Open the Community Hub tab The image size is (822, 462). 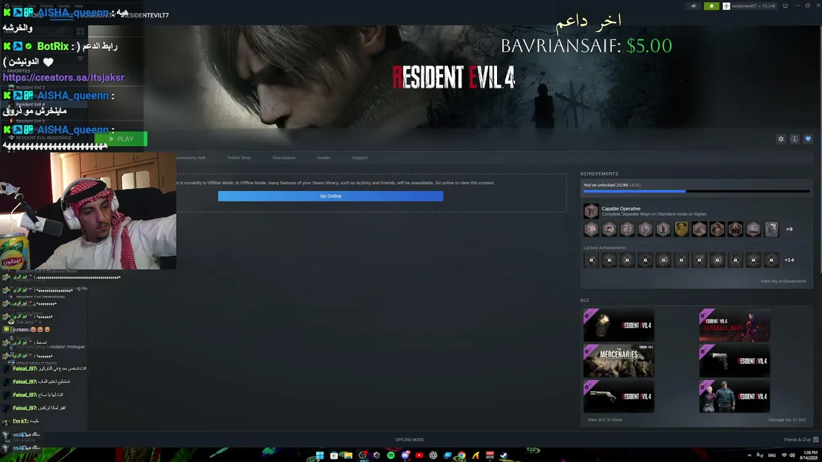click(191, 157)
